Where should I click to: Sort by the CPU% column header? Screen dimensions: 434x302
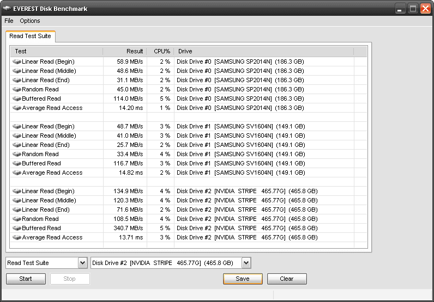click(160, 51)
